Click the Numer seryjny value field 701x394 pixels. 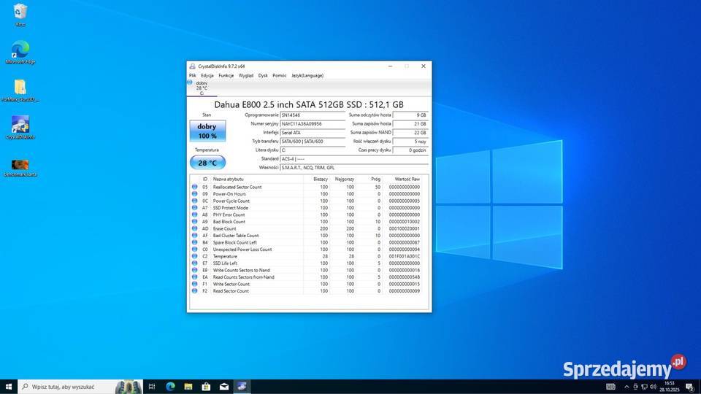pyautogui.click(x=312, y=124)
